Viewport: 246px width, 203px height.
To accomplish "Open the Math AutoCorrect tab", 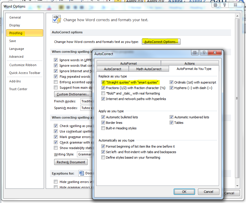I will pos(149,69).
